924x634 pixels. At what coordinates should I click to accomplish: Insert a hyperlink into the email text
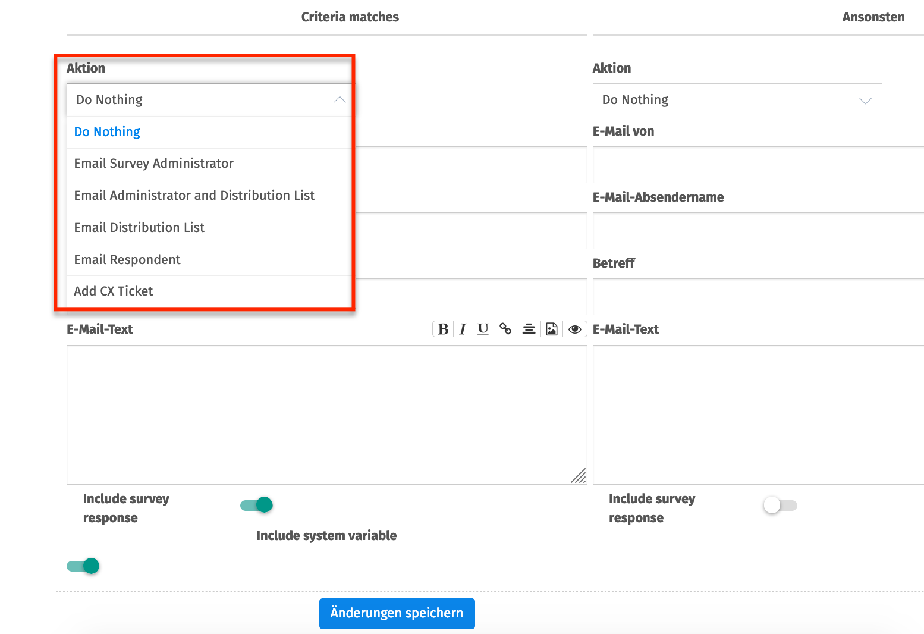pyautogui.click(x=505, y=329)
